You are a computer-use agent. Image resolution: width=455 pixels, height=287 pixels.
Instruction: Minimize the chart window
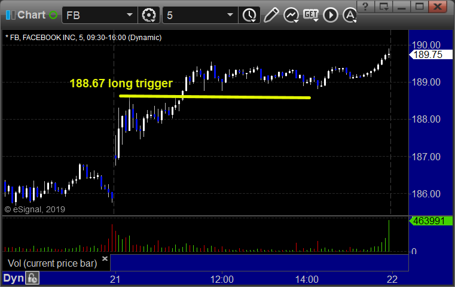402,7
